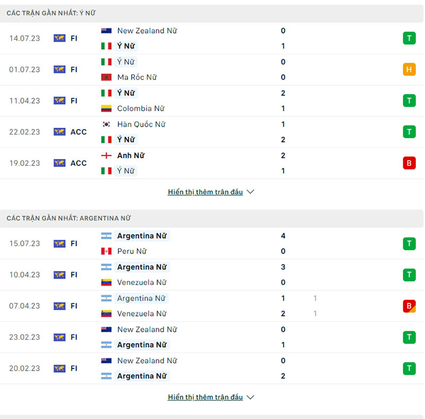425x419 pixels.
Task: Toggle the yellow H badge on the Ma Rốc draw
Action: [409, 69]
